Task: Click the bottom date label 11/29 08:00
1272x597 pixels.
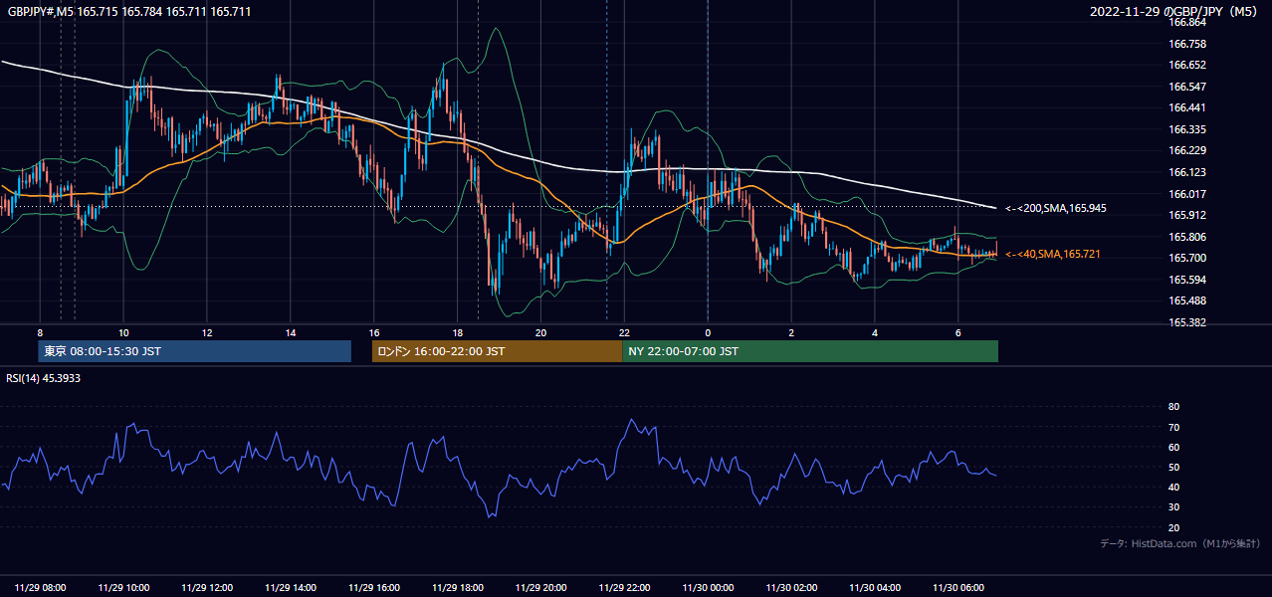Action: [41, 588]
